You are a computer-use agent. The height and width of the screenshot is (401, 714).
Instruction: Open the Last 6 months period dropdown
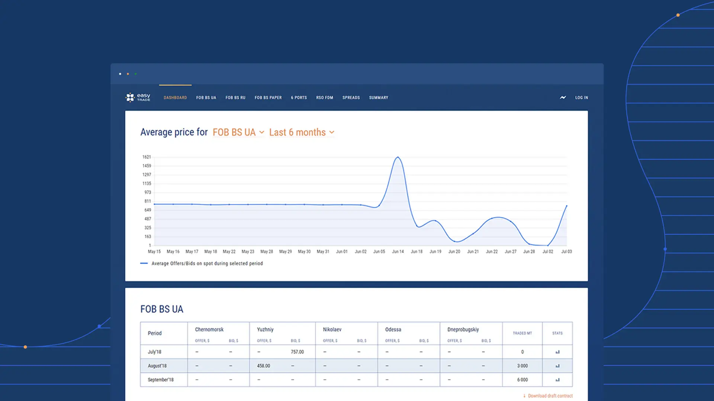point(302,132)
